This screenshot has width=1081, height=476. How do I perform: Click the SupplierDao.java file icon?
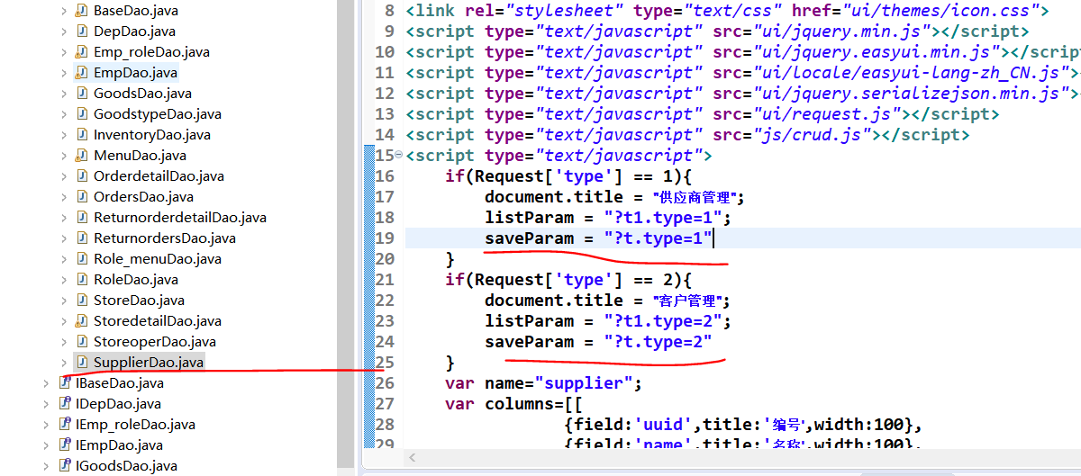coord(83,363)
